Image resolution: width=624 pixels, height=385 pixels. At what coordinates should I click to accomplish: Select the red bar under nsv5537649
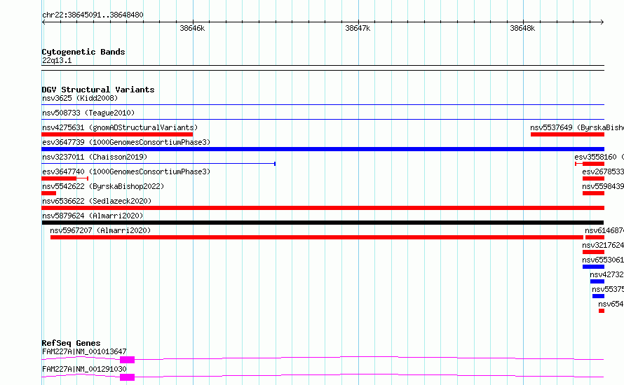tap(567, 134)
